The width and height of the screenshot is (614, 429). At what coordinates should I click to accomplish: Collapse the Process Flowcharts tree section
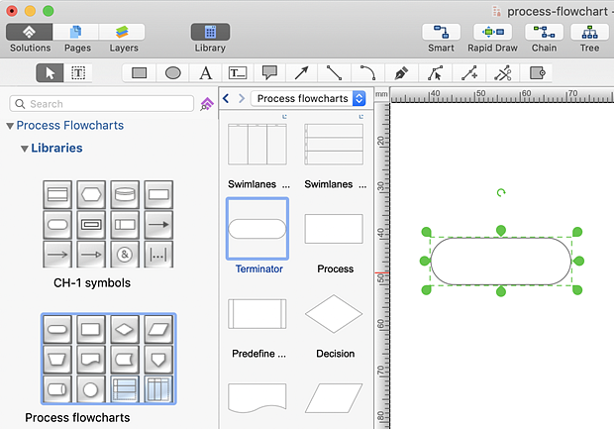pos(10,126)
